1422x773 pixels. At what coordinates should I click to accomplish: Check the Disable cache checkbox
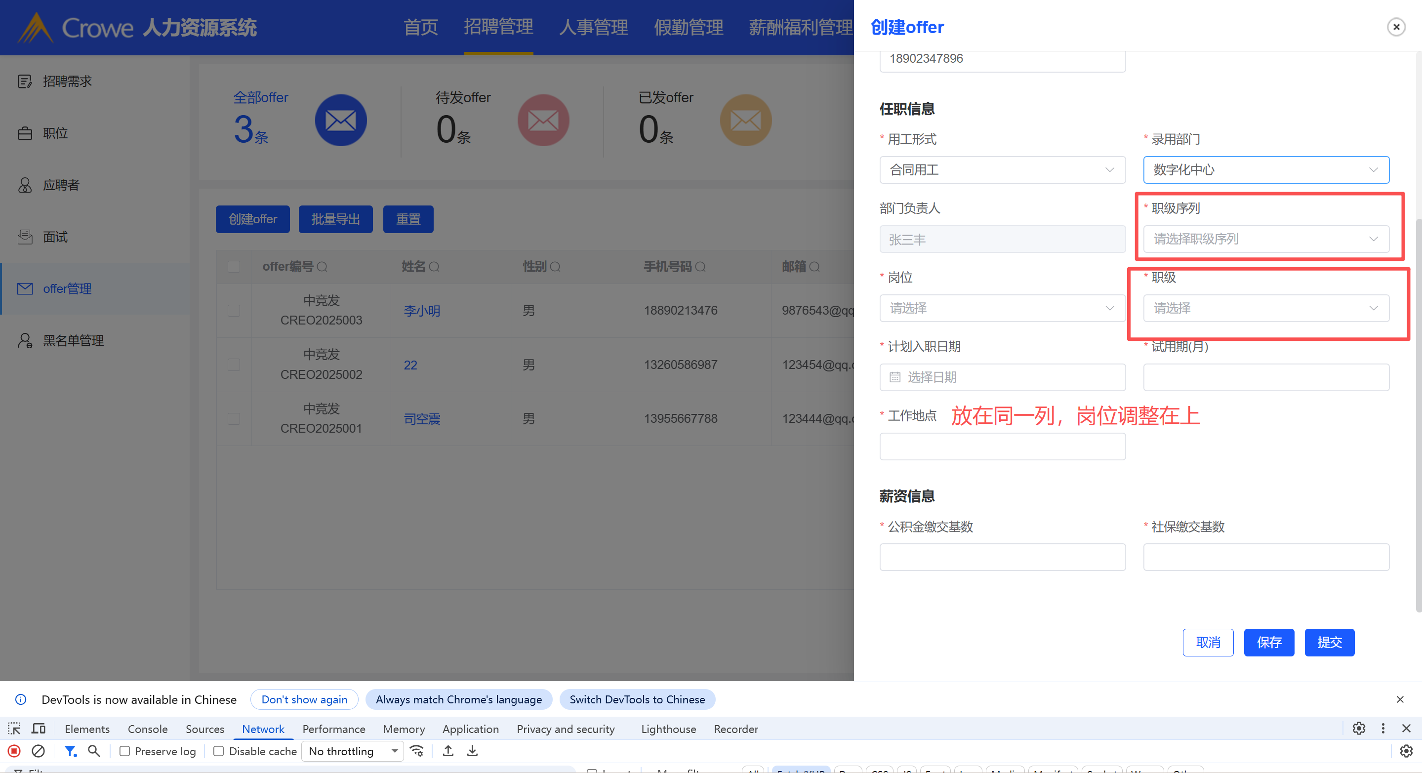[219, 751]
